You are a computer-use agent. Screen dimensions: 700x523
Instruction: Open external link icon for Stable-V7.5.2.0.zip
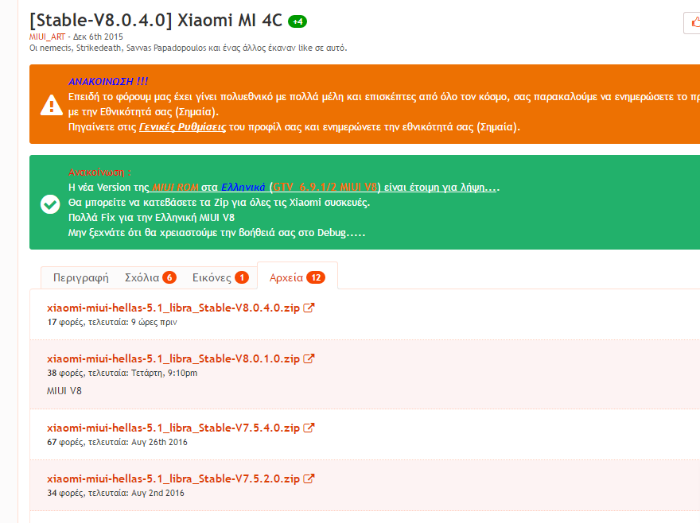click(x=309, y=478)
